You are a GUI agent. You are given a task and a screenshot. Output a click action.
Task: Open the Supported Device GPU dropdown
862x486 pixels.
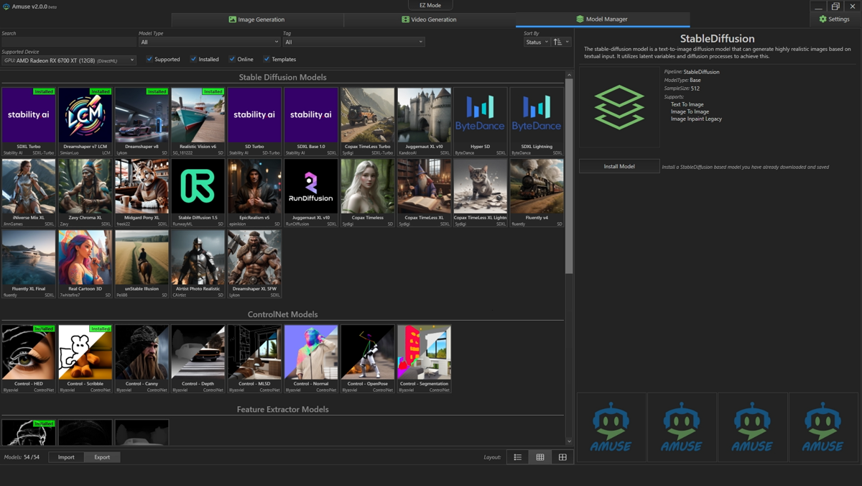click(68, 60)
